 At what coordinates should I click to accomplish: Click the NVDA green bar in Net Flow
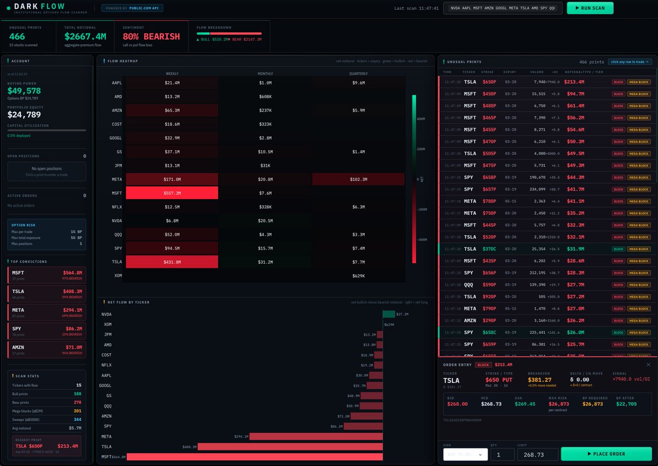coord(389,314)
